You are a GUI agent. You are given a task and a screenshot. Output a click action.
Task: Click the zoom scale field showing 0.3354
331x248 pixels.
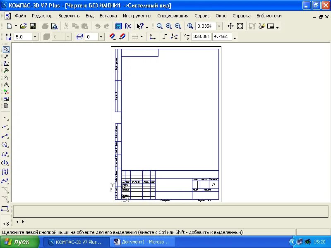point(206,26)
